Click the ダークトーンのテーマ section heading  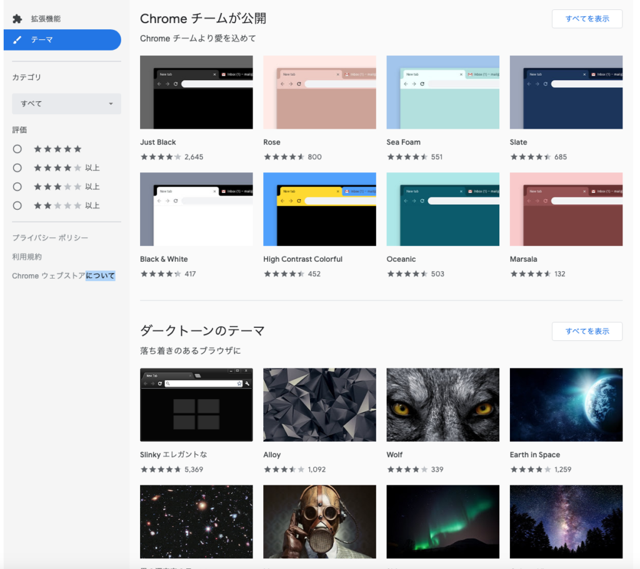click(202, 331)
